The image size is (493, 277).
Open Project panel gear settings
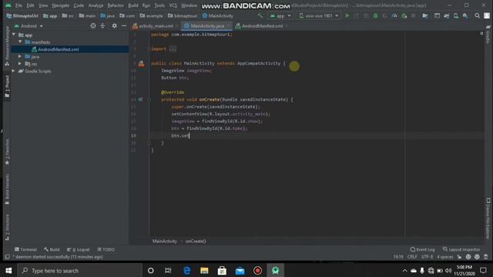click(115, 25)
